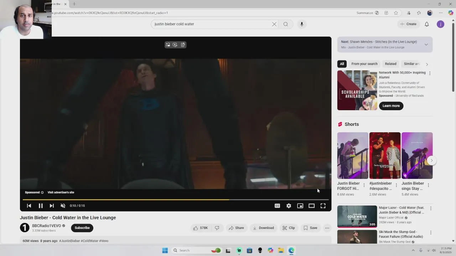The image size is (456, 256).
Task: Open the Copilot icon in Edge toolbar
Action: point(451,13)
